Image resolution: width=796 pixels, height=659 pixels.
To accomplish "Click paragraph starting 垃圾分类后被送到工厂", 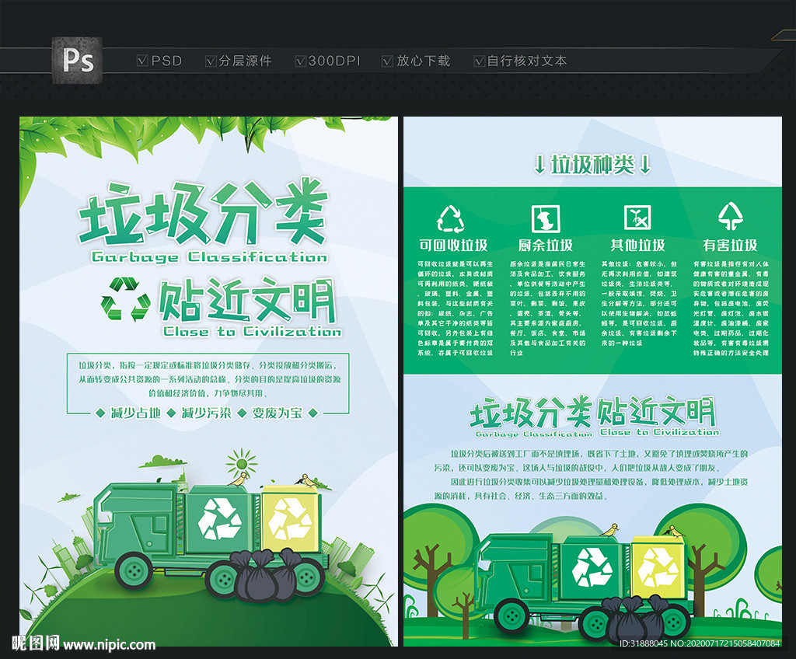I will coord(592,461).
